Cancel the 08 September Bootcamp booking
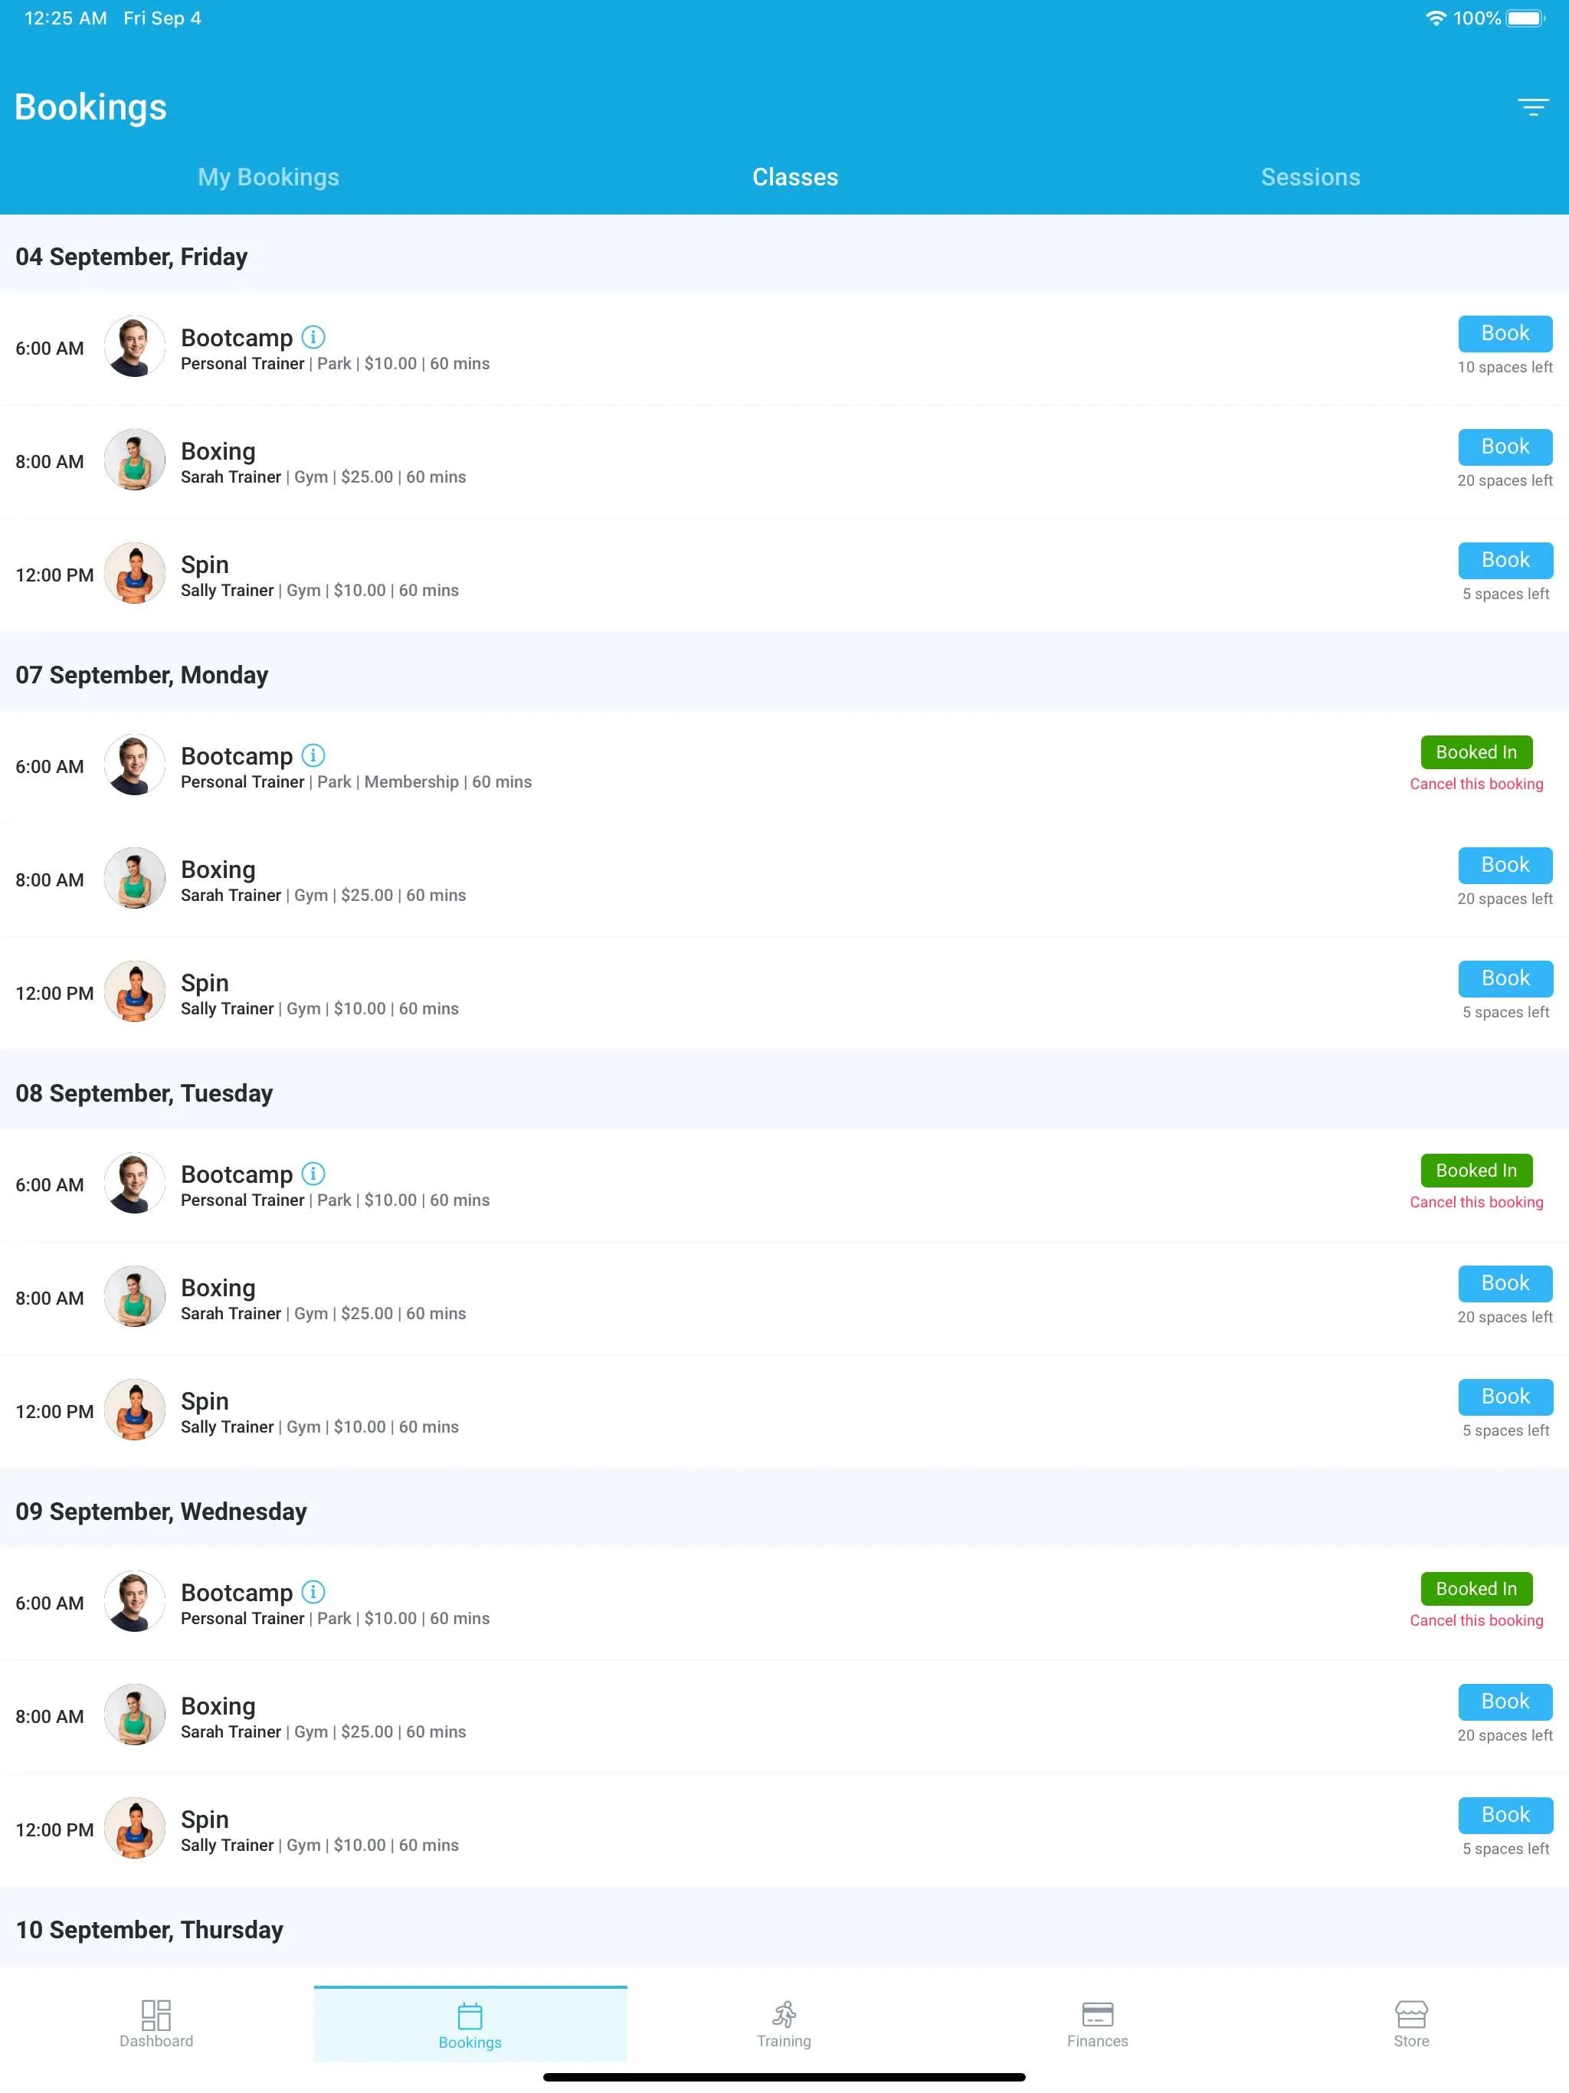 [1476, 1202]
